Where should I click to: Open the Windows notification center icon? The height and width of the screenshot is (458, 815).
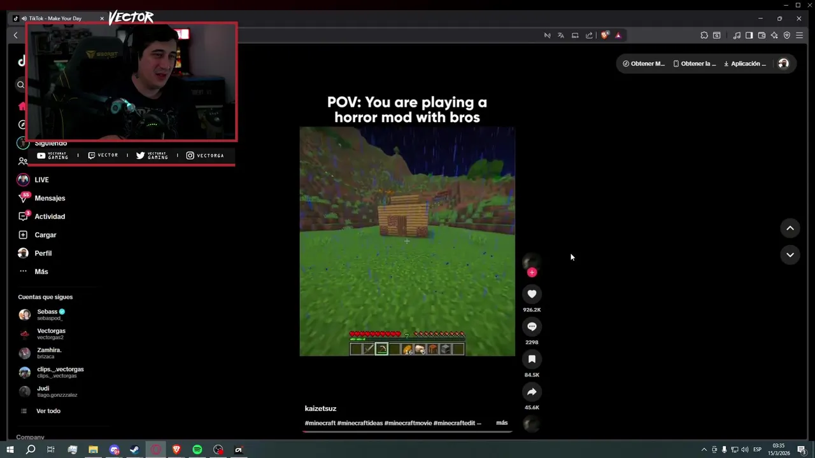pos(802,450)
